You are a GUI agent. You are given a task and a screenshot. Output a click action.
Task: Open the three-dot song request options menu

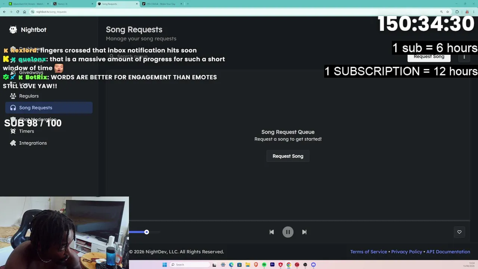coord(464,57)
